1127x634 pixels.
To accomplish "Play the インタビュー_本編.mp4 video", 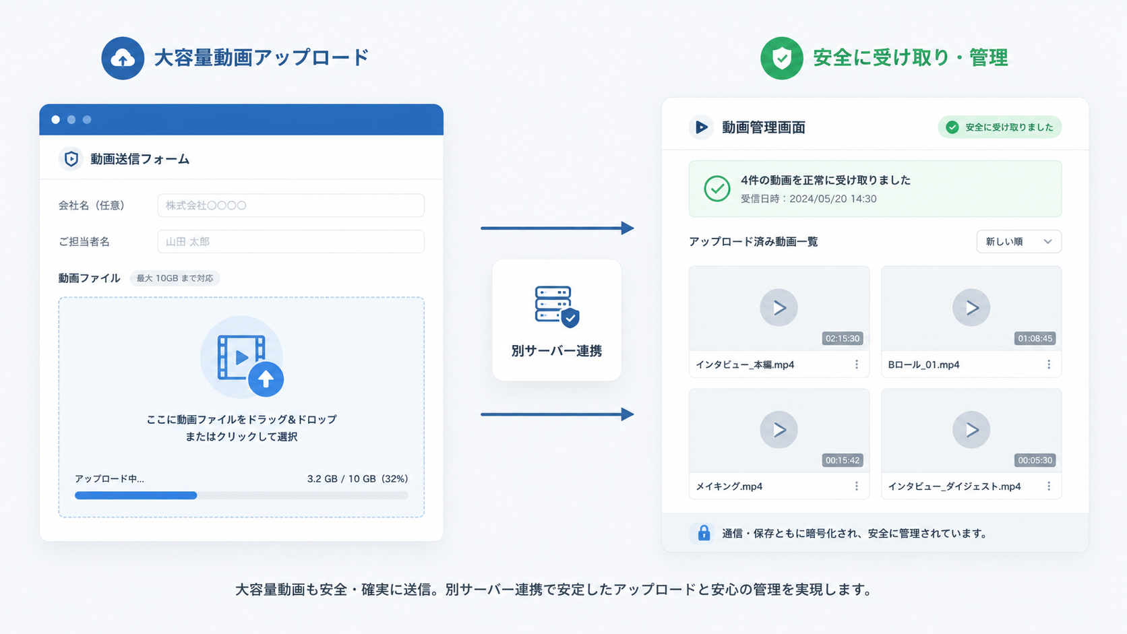I will coord(779,308).
